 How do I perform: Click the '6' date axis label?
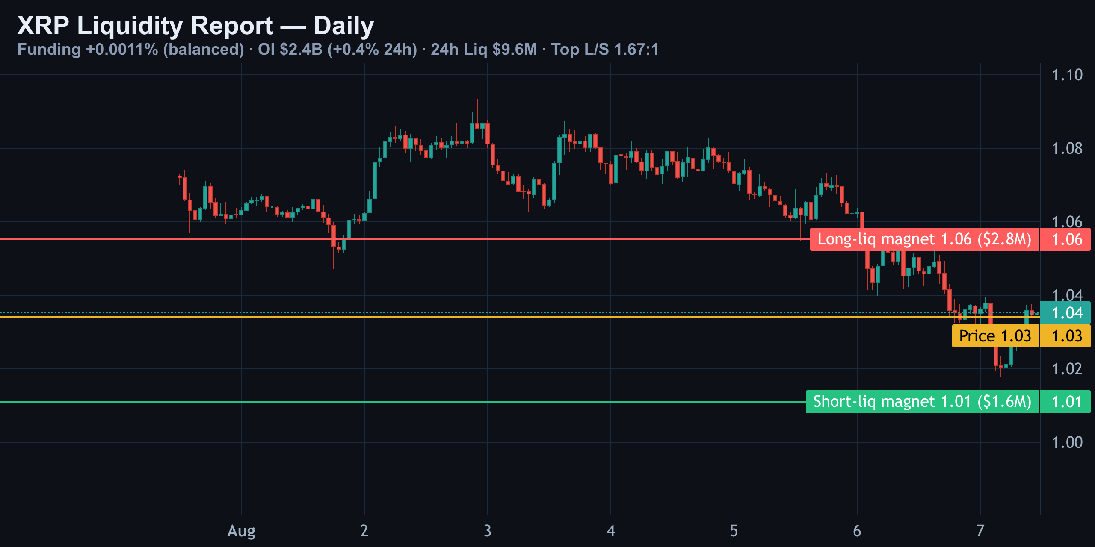click(857, 531)
